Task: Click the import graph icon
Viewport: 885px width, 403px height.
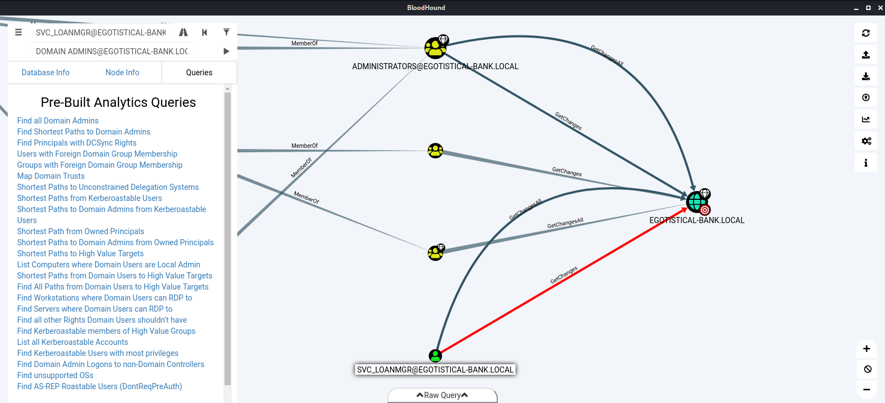Action: [x=866, y=76]
